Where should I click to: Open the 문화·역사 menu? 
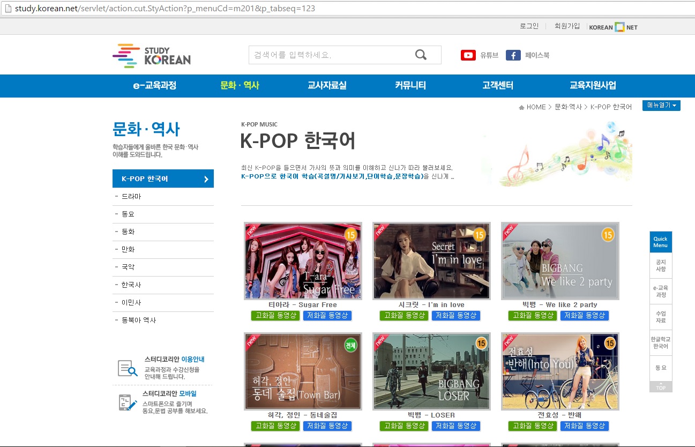(x=240, y=85)
